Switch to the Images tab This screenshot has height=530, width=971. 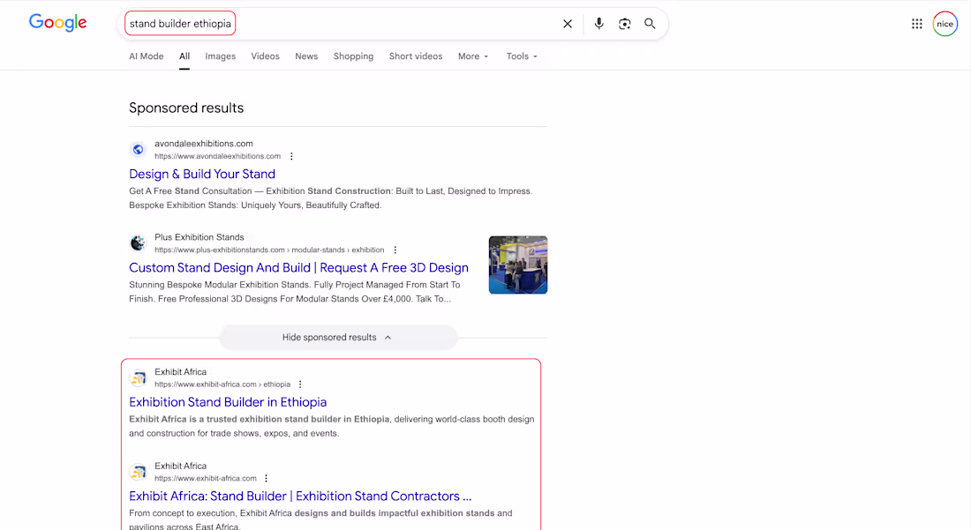(x=220, y=56)
